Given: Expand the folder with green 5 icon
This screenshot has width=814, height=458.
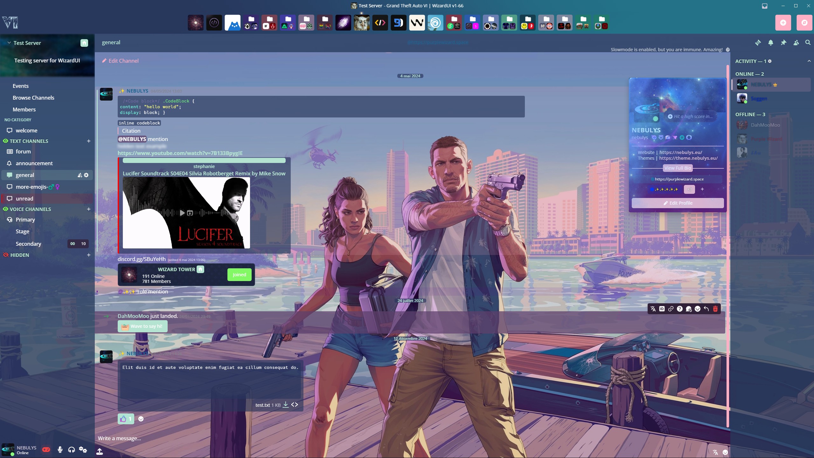Looking at the screenshot, I should point(454,23).
